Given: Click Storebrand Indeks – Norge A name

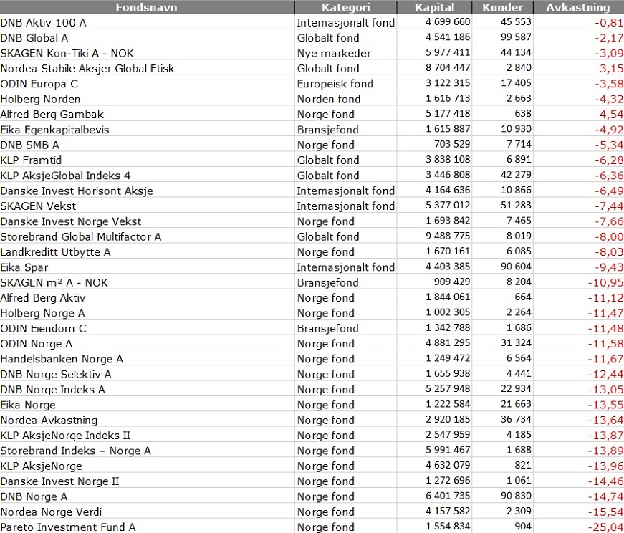Looking at the screenshot, I should [76, 451].
